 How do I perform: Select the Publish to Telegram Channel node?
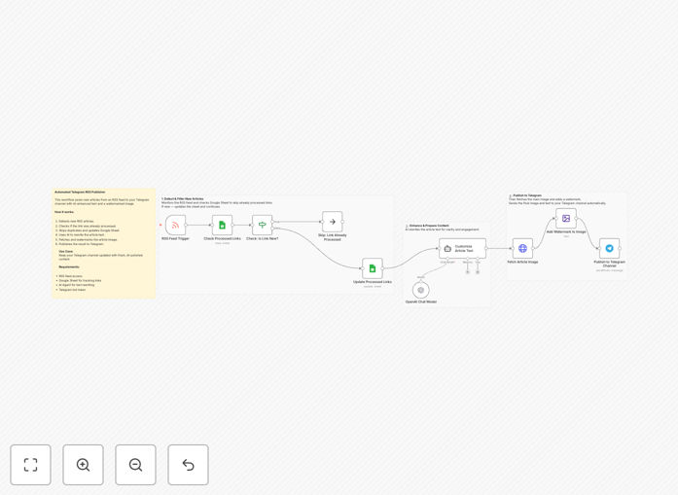(x=609, y=249)
